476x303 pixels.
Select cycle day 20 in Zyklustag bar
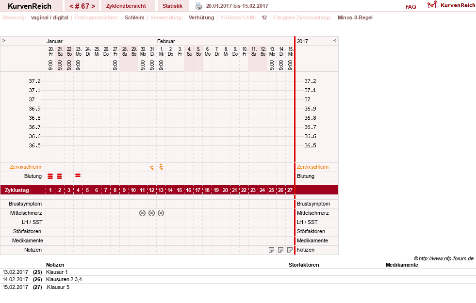pos(225,190)
